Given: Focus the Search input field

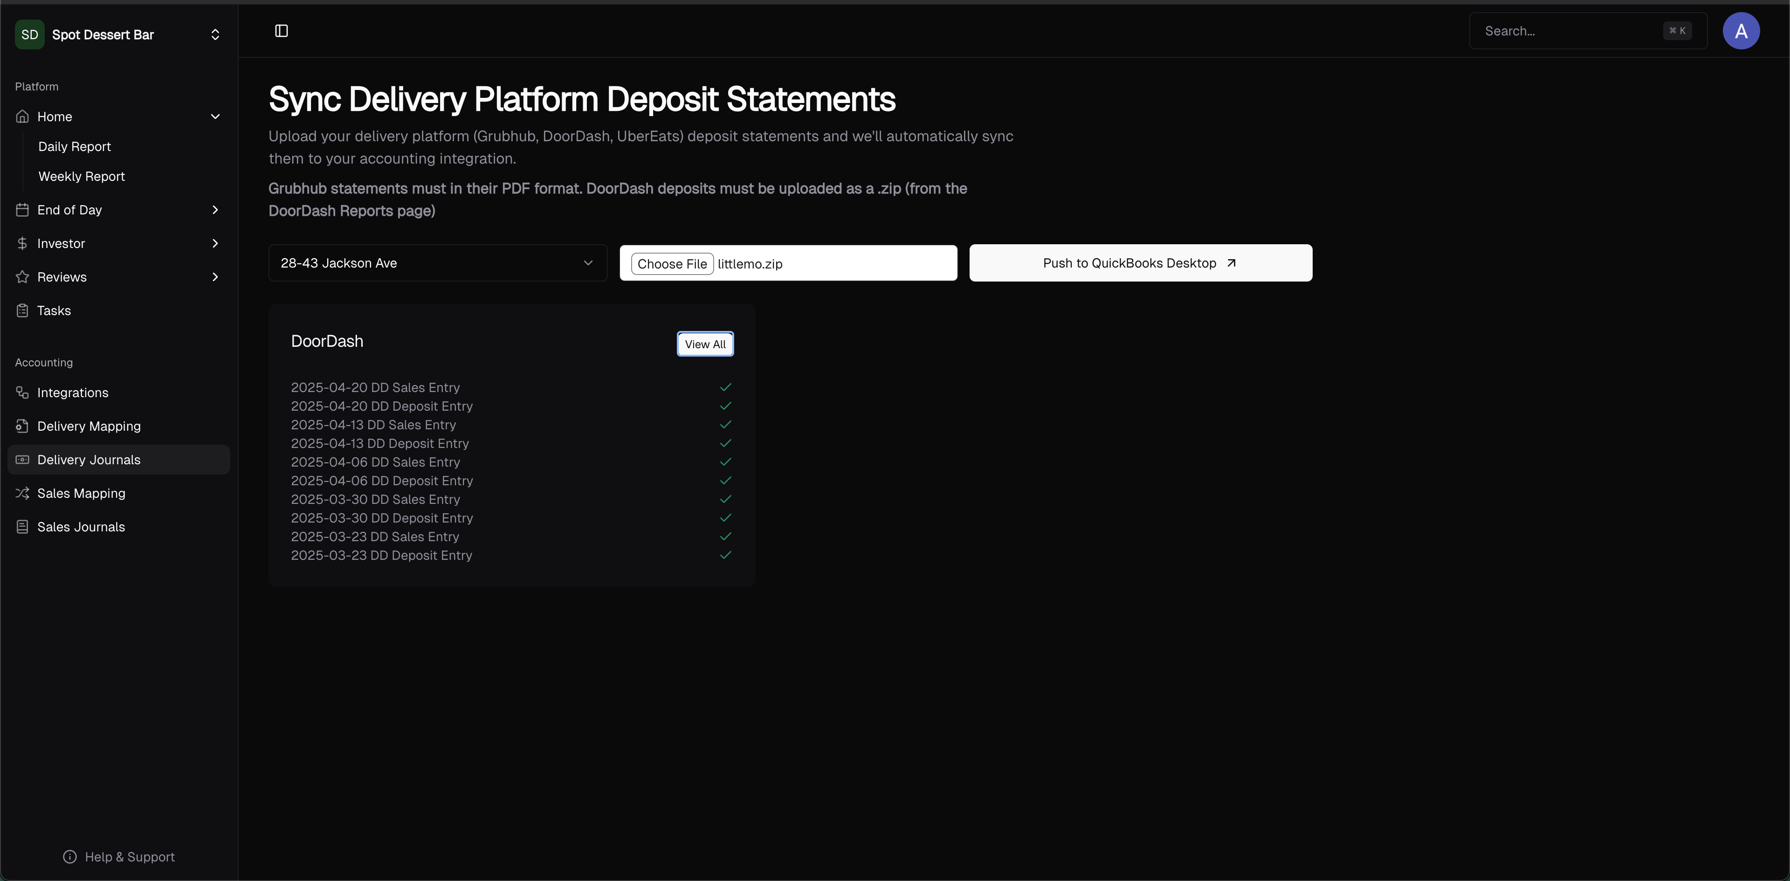Looking at the screenshot, I should (x=1588, y=31).
